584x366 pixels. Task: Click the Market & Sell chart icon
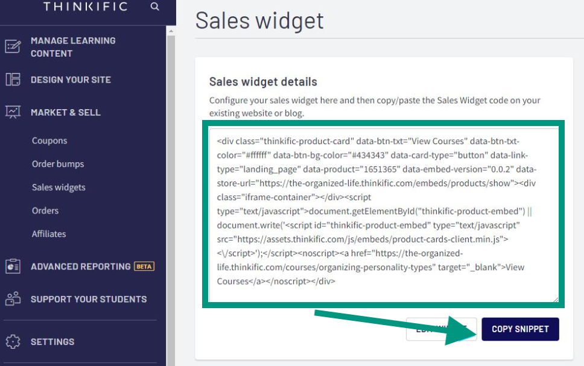[13, 112]
